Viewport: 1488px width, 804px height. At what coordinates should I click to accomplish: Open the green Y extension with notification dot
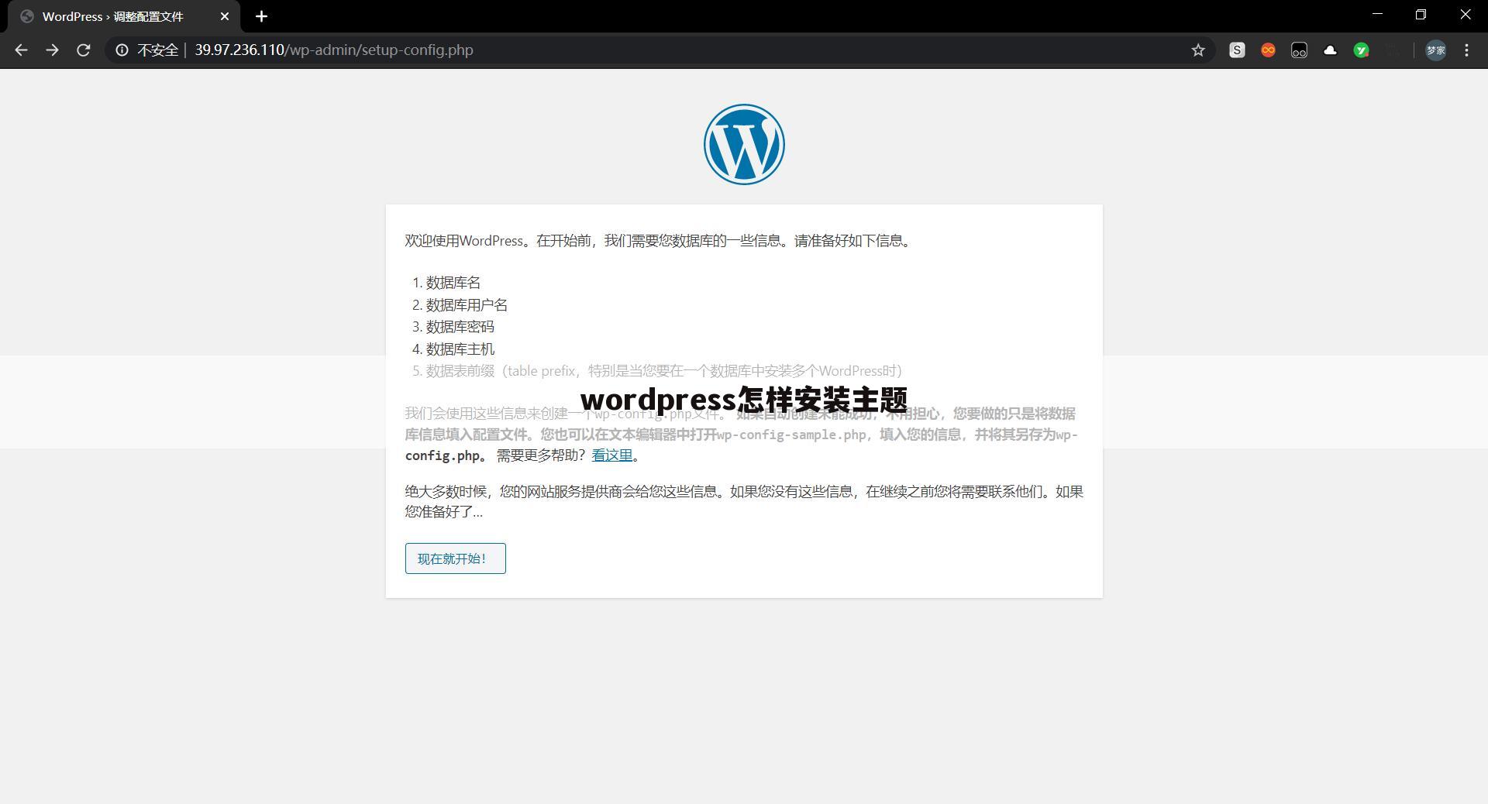pyautogui.click(x=1361, y=50)
